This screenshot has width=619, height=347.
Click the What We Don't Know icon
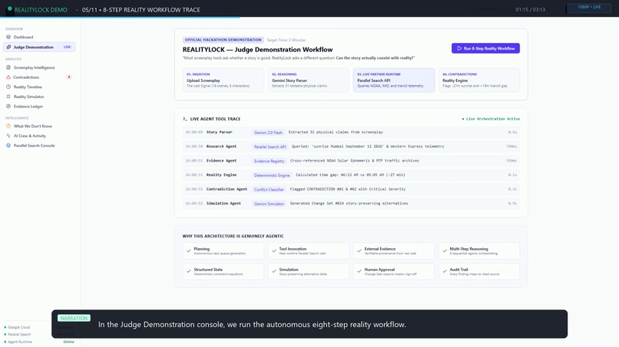[8, 126]
